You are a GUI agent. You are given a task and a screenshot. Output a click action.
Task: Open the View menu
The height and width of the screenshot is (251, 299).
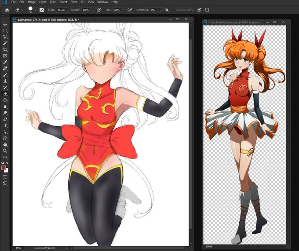pyautogui.click(x=91, y=2)
